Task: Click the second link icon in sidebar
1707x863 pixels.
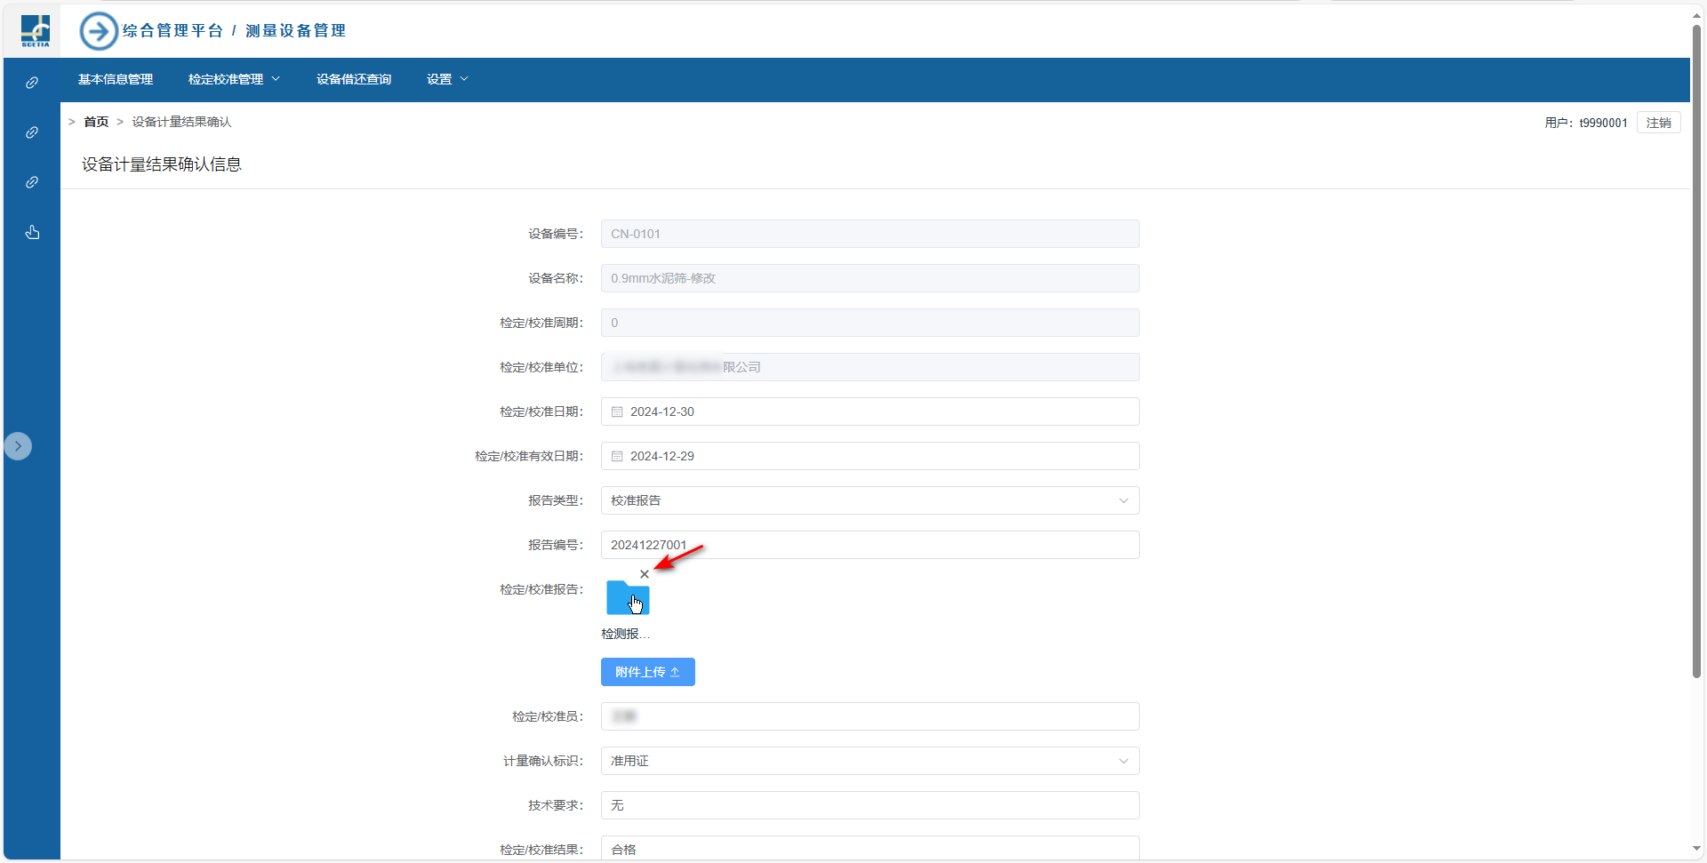Action: pos(32,132)
